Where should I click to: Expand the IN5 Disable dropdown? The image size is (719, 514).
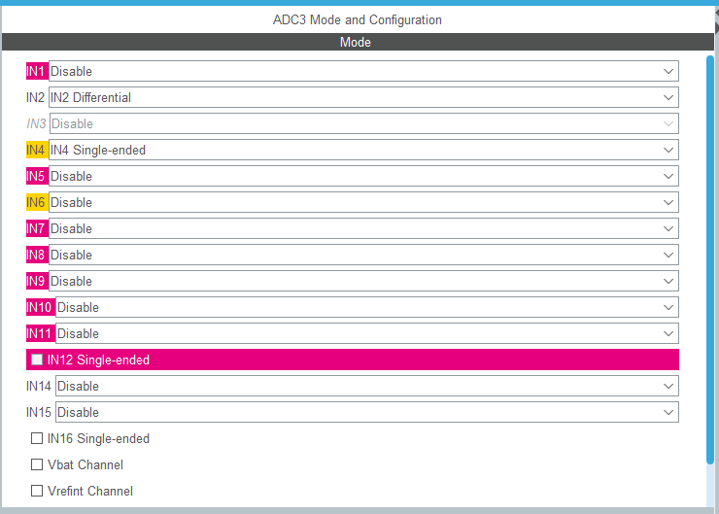point(363,176)
